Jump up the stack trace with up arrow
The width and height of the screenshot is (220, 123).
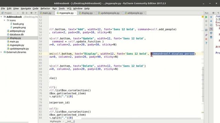pos(211,17)
